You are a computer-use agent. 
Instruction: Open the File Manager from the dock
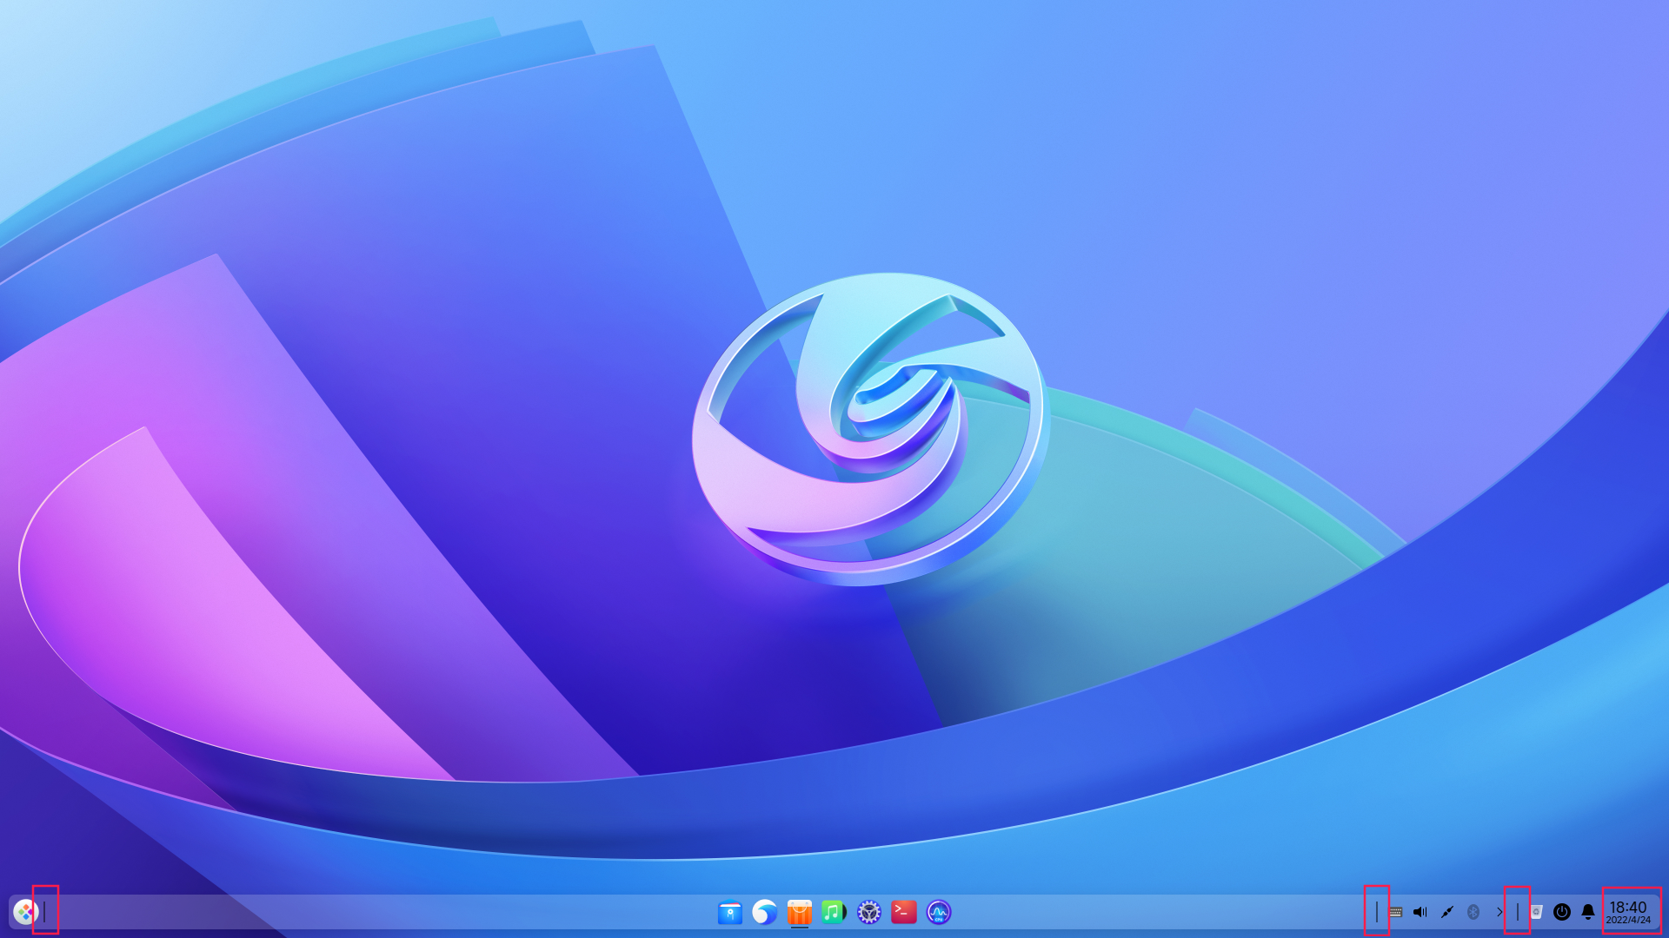[x=728, y=912]
